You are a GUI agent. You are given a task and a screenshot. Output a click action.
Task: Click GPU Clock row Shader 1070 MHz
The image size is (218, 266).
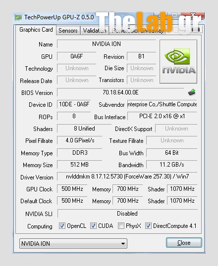click(x=182, y=189)
